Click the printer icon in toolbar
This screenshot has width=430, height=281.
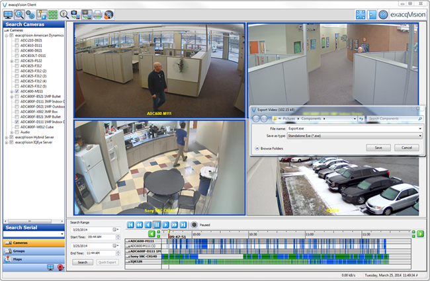point(97,14)
